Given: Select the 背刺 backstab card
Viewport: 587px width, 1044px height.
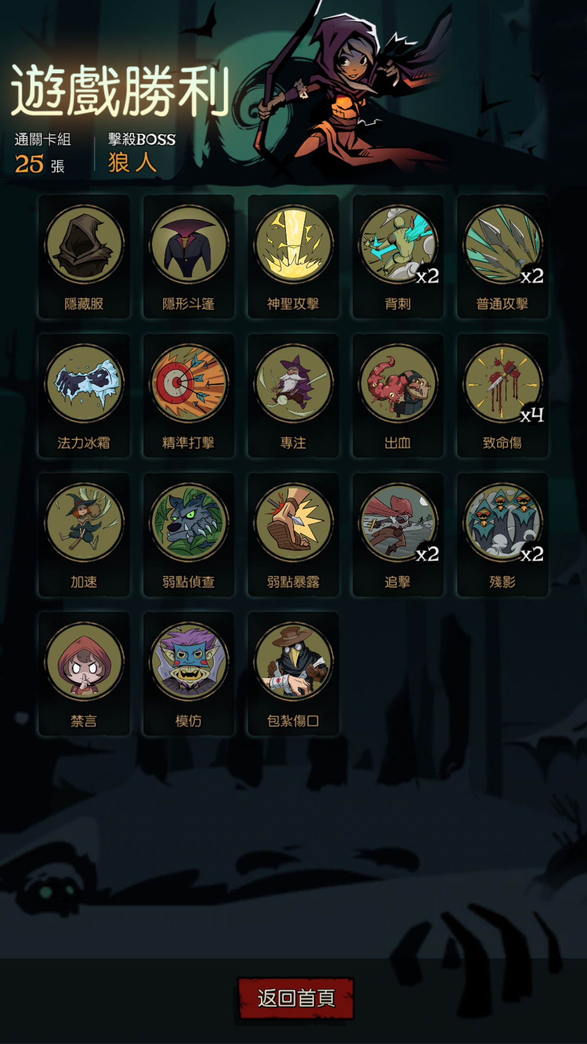Looking at the screenshot, I should click(x=398, y=256).
